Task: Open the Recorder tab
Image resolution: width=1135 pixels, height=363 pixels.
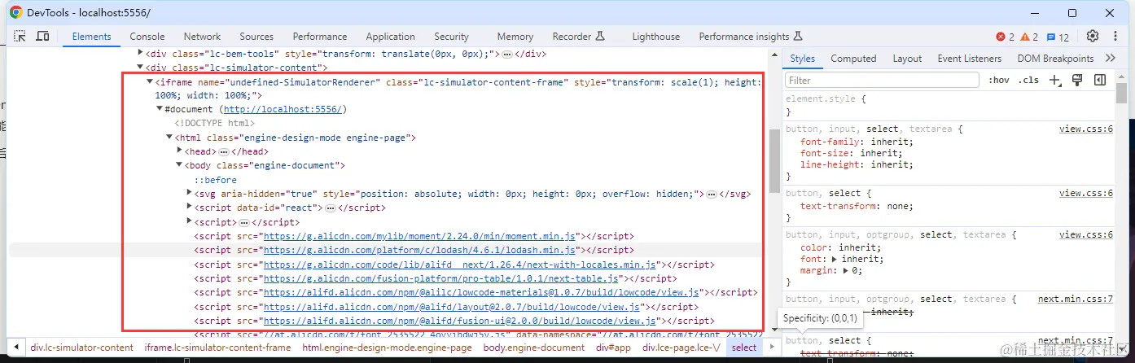Action: (x=578, y=37)
